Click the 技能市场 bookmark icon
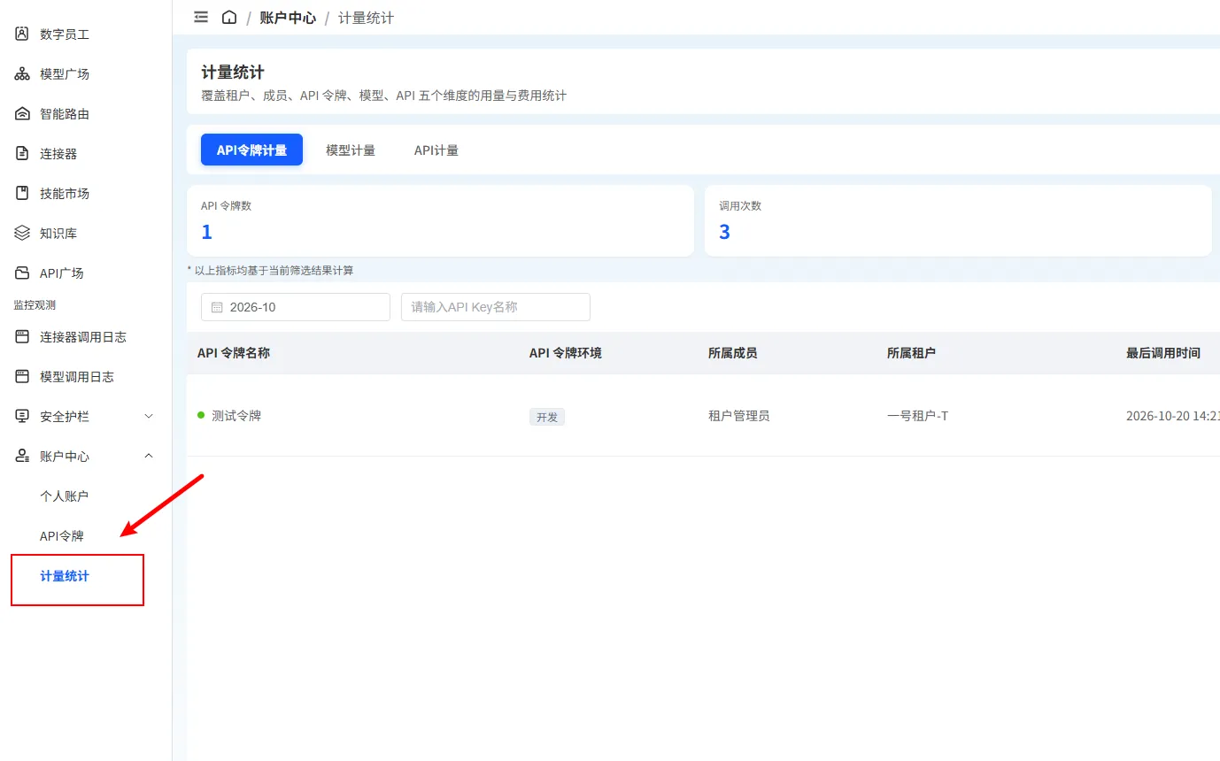 [x=22, y=193]
